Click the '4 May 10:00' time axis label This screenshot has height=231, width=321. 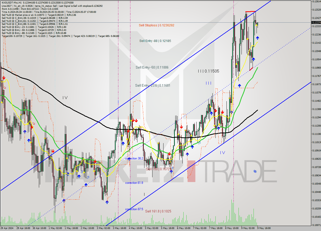pos(135,228)
